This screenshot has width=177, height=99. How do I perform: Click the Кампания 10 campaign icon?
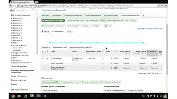coord(12,18)
